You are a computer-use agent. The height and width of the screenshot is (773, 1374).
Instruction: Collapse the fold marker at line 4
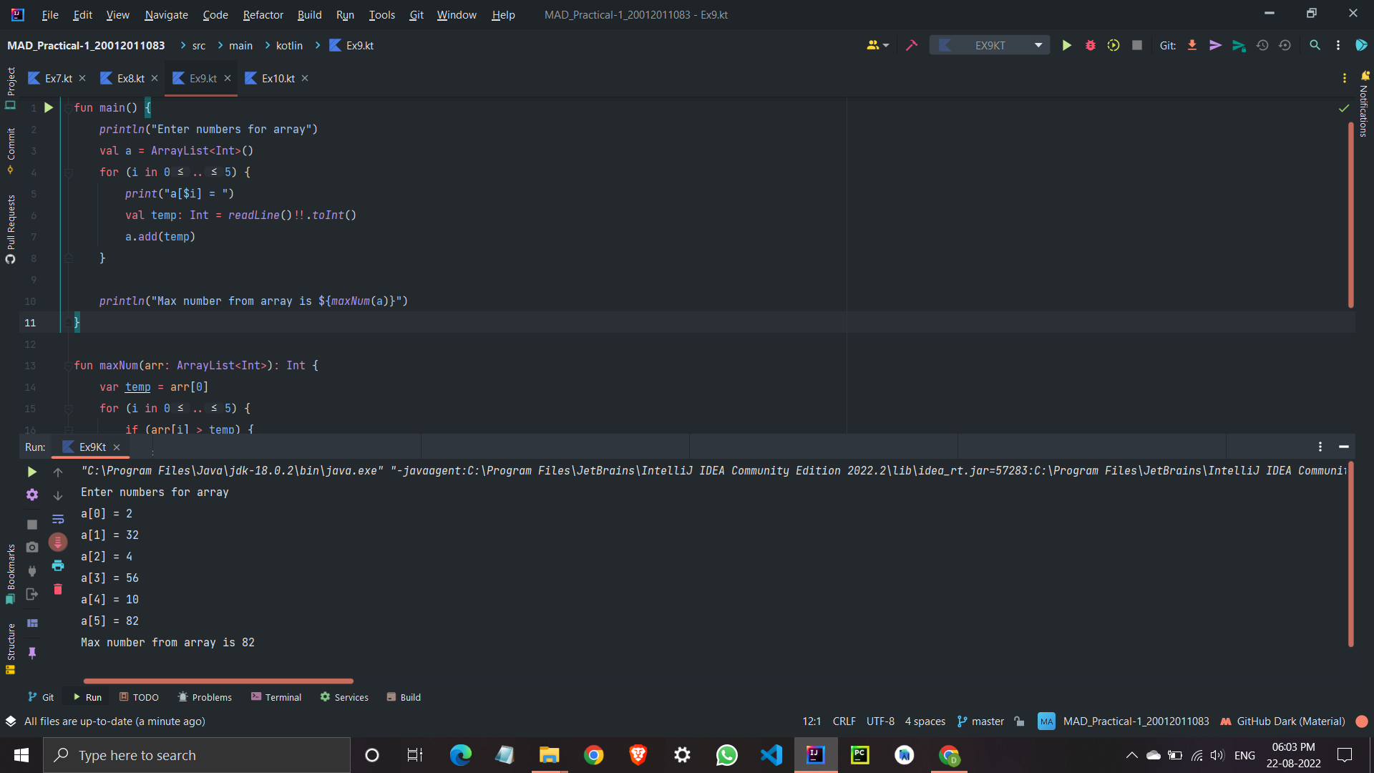tap(69, 172)
